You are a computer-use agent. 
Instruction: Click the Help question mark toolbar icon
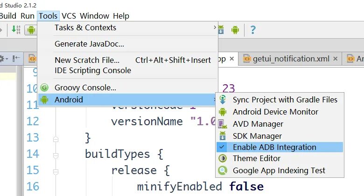click(253, 30)
